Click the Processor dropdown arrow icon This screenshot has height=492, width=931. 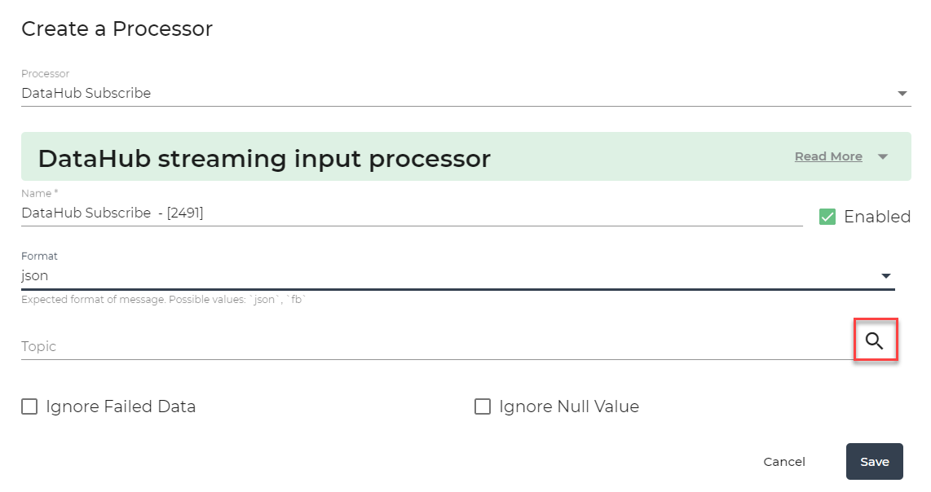point(903,93)
